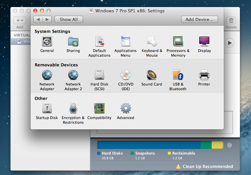
Task: Open USB & Bluetooth settings
Action: coord(178,75)
